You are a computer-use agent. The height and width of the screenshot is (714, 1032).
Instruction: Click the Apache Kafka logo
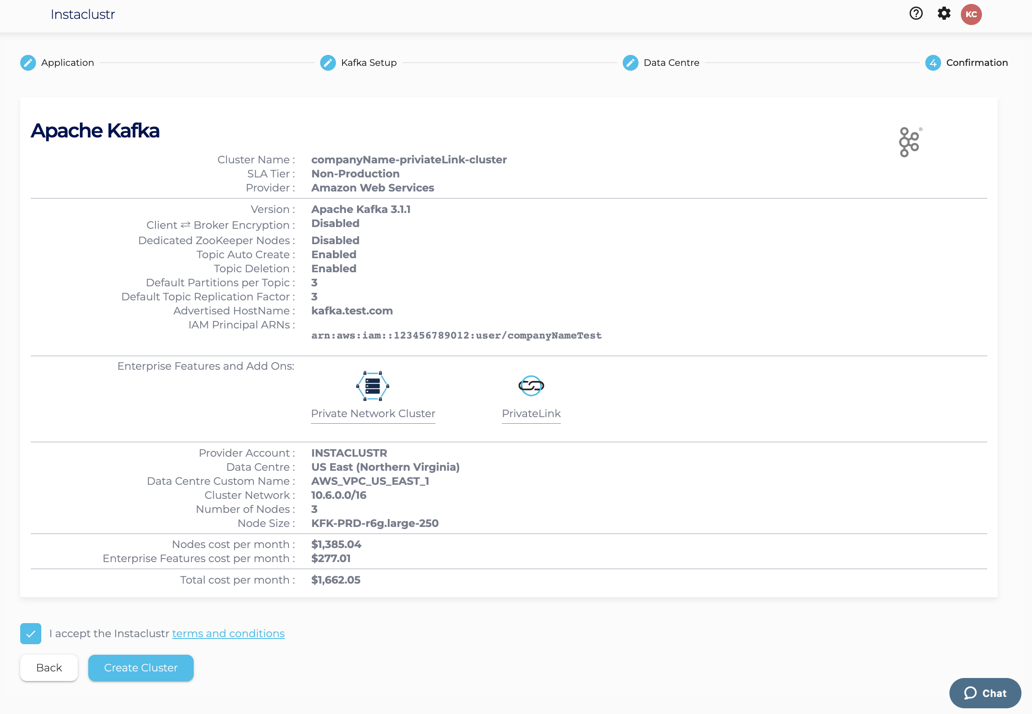(909, 142)
